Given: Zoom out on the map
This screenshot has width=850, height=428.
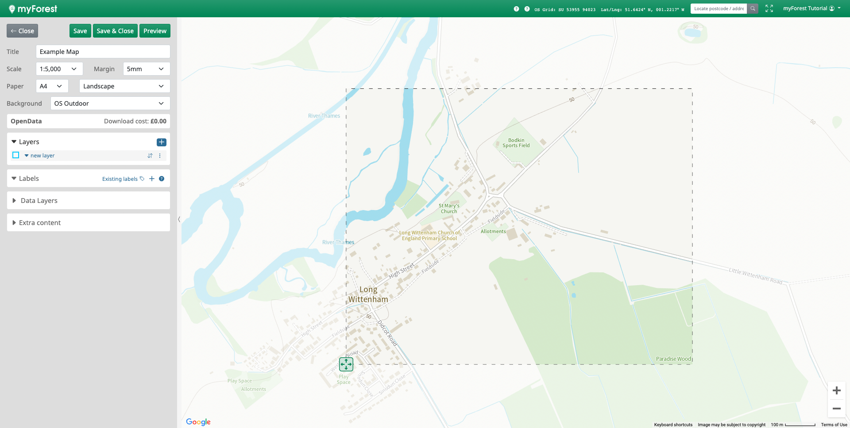Looking at the screenshot, I should [836, 409].
